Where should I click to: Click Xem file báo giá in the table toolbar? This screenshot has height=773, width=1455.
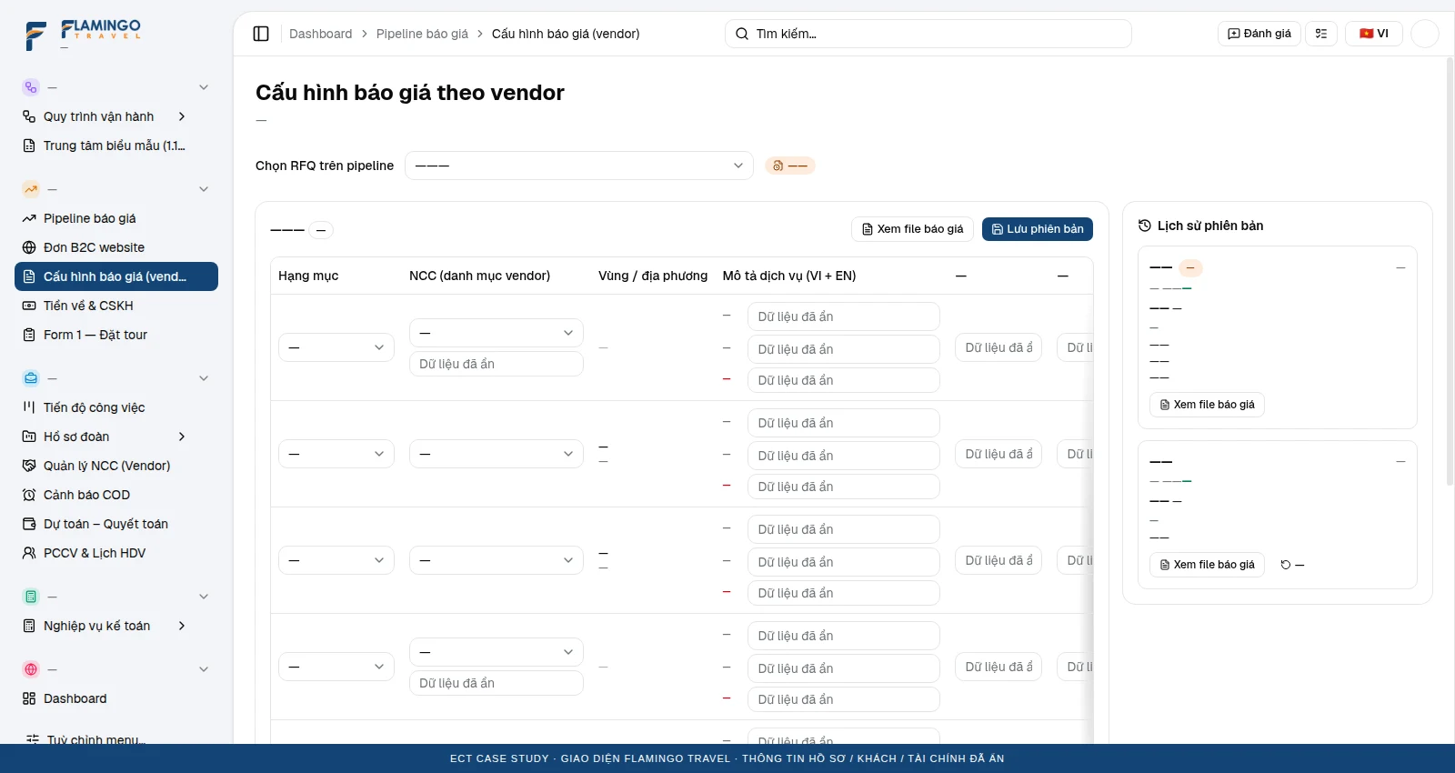(913, 229)
